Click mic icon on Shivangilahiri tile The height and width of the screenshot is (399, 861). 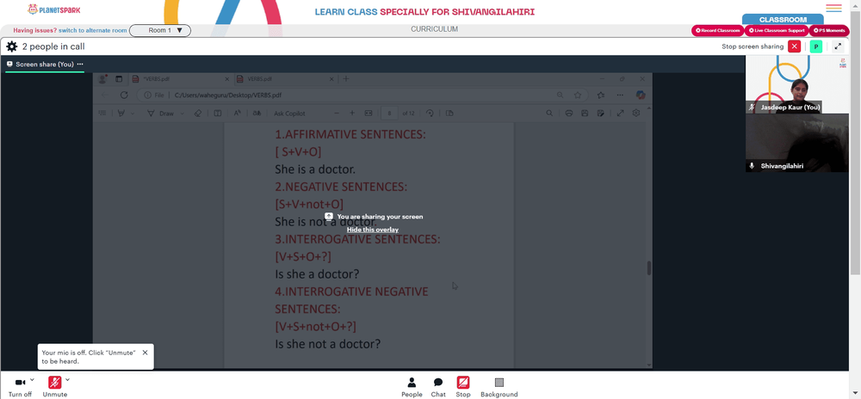[x=753, y=165]
